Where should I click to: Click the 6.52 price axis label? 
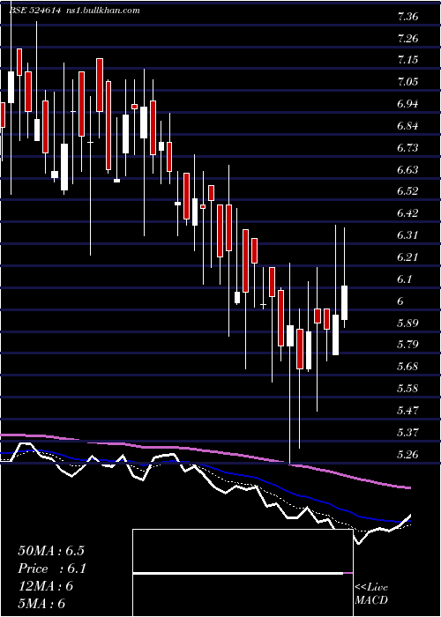407,191
